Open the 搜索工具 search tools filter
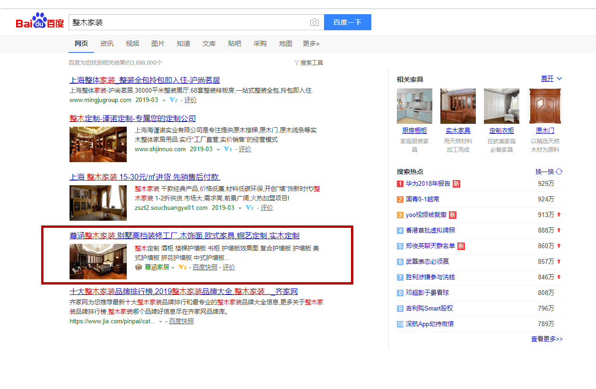Screen dimensions: 596x389 coord(308,62)
